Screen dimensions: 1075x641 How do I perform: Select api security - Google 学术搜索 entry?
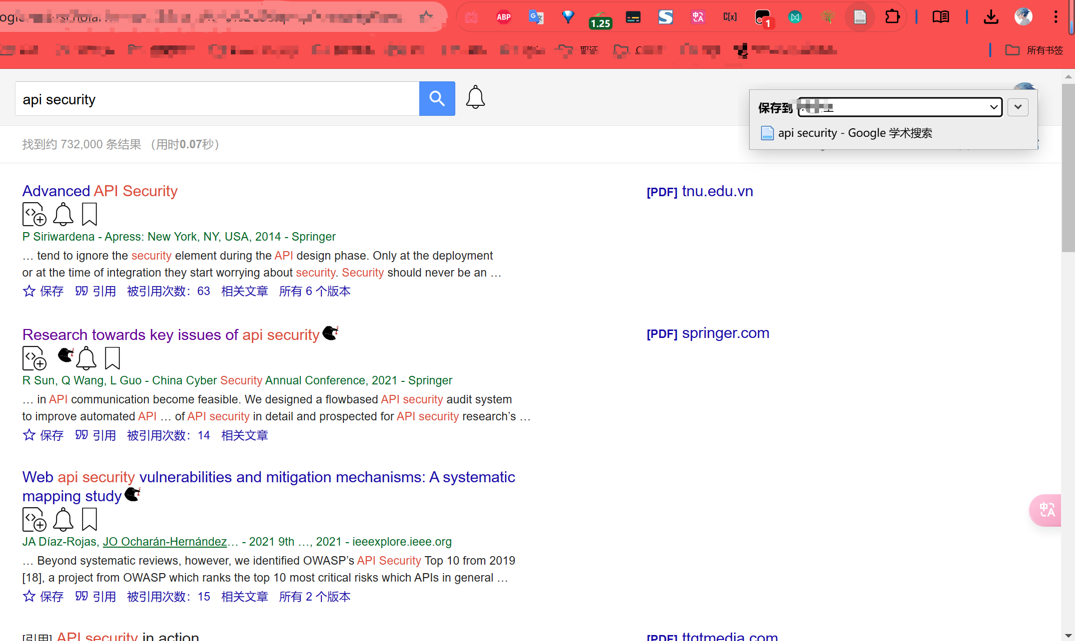tap(855, 133)
